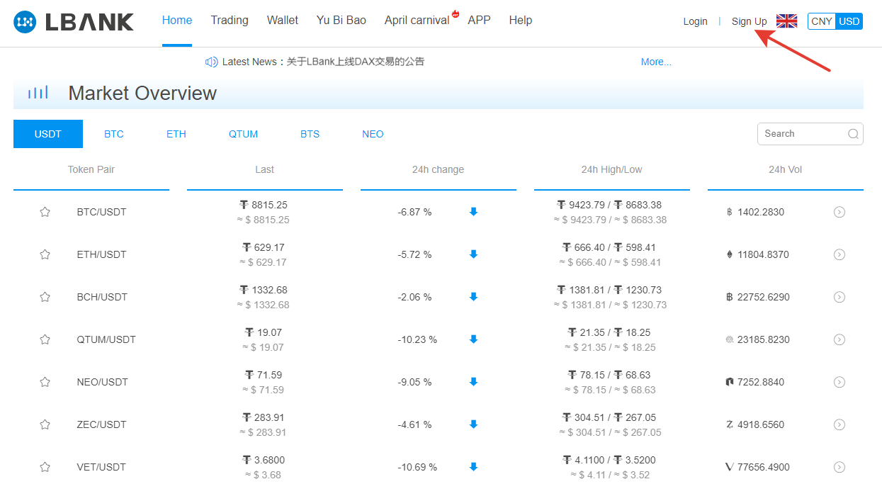Switch to the BTC market tab
The image size is (882, 501).
pyautogui.click(x=114, y=134)
